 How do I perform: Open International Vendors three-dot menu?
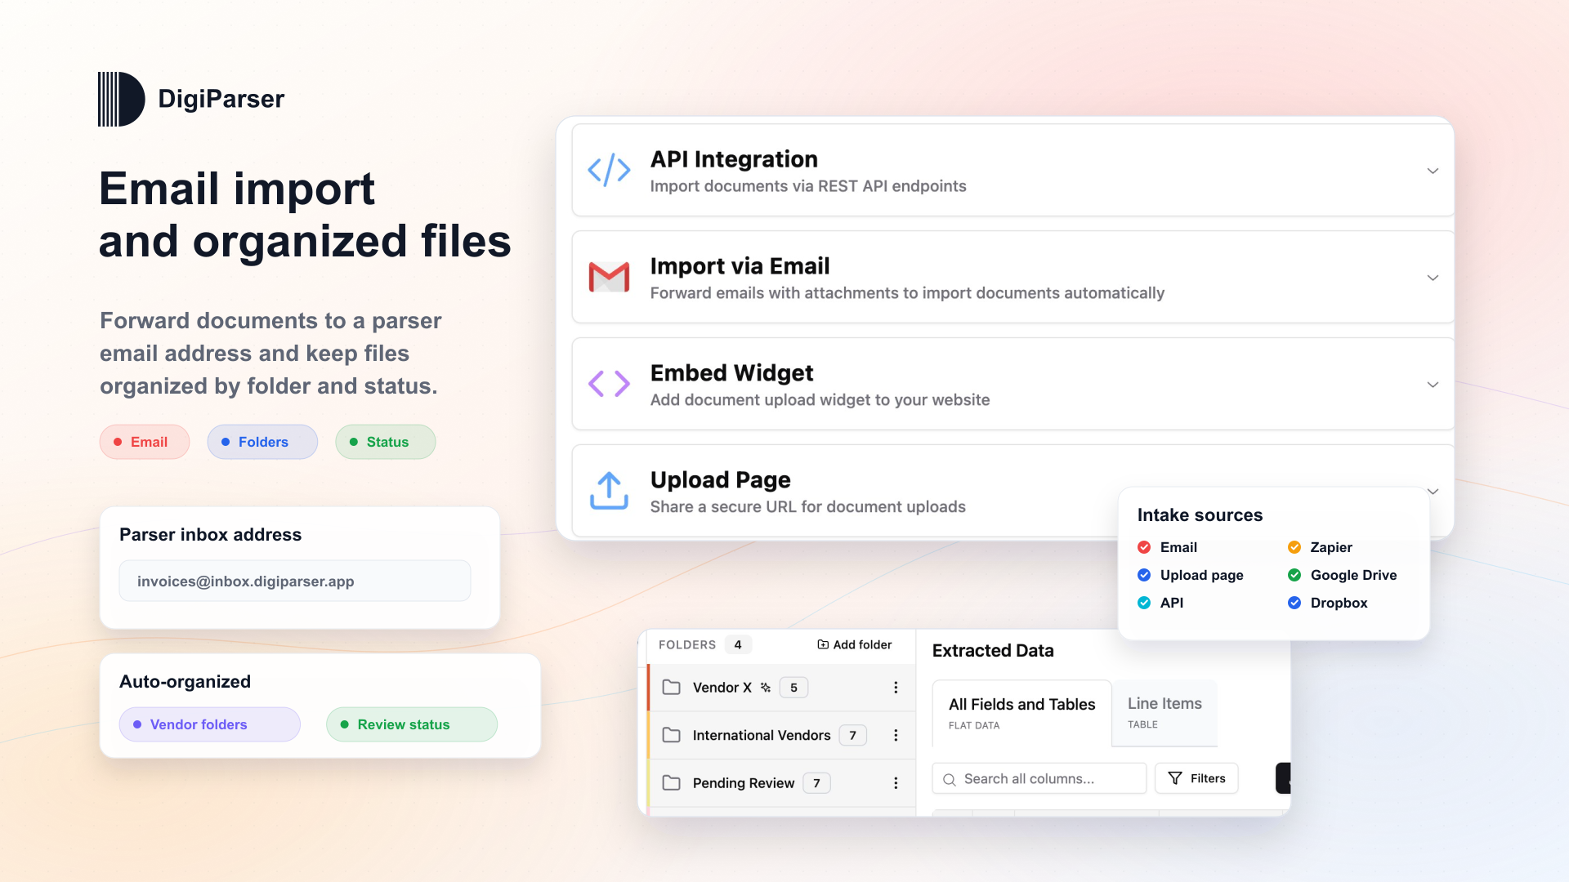point(896,735)
